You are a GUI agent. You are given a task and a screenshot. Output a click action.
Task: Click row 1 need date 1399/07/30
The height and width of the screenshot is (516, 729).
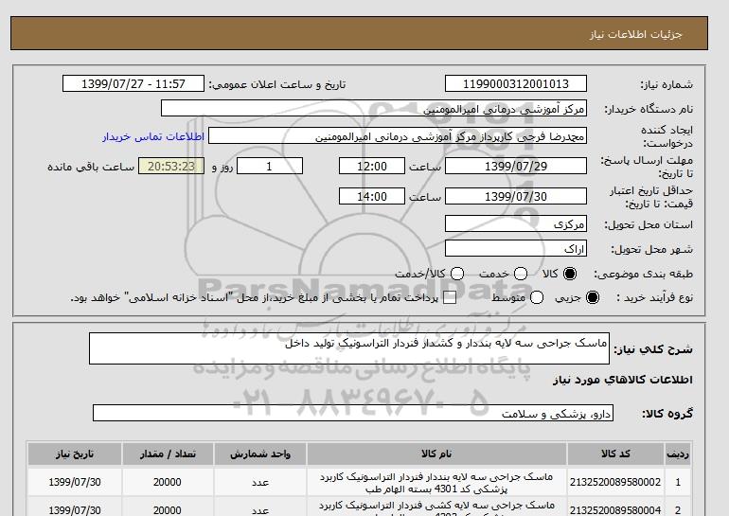click(75, 482)
